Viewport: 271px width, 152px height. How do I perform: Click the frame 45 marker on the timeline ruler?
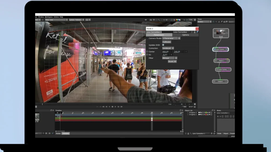tap(152, 113)
